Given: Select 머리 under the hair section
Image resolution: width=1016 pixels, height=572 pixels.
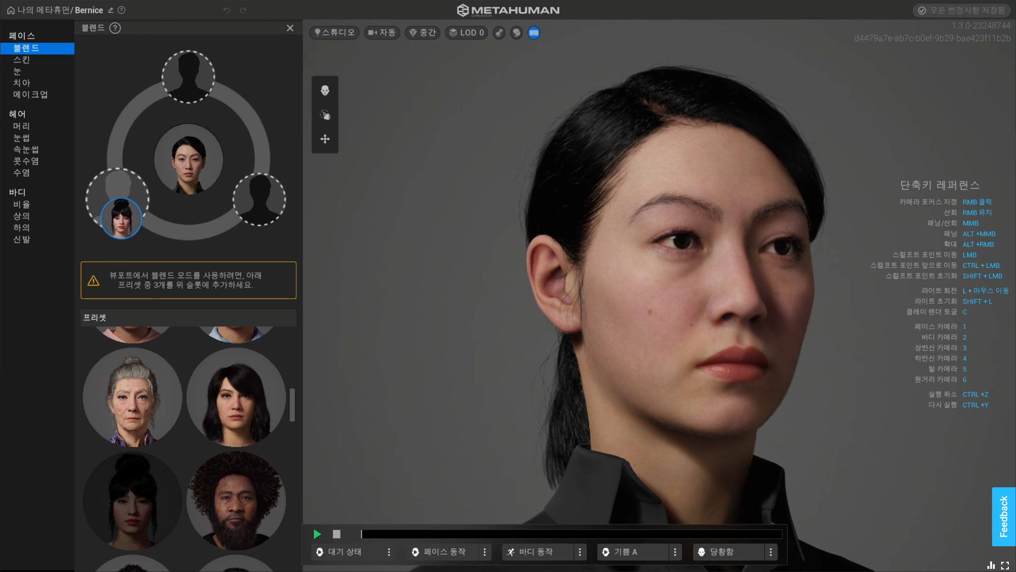Looking at the screenshot, I should tap(22, 126).
